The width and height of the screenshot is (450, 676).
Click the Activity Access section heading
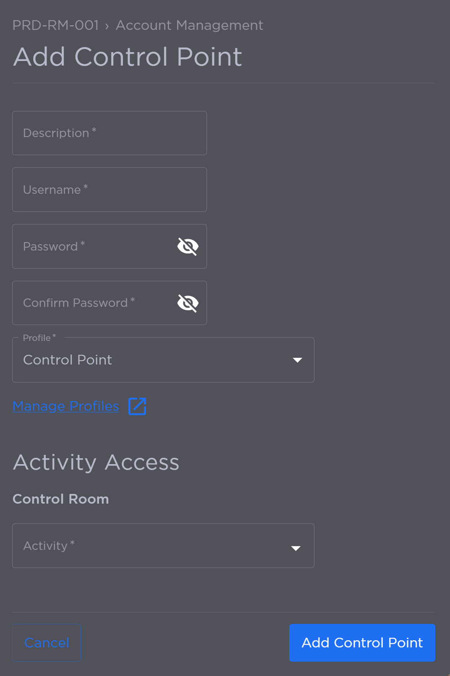96,462
